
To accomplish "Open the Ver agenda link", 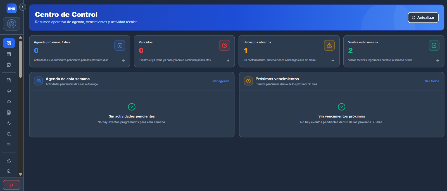I will click(221, 81).
